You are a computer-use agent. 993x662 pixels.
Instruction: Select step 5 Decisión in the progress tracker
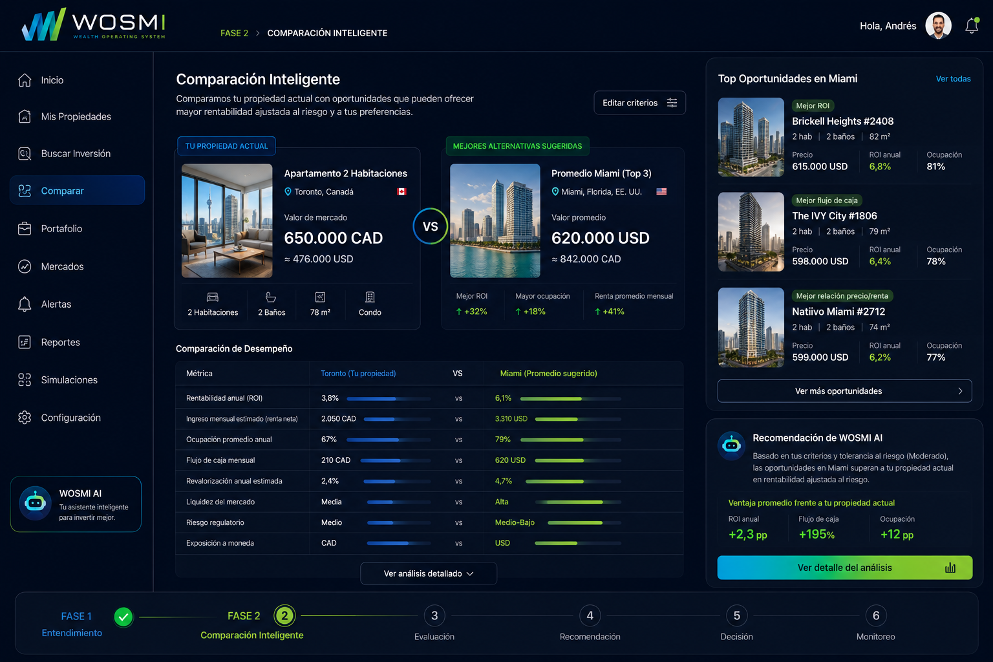[x=737, y=623]
